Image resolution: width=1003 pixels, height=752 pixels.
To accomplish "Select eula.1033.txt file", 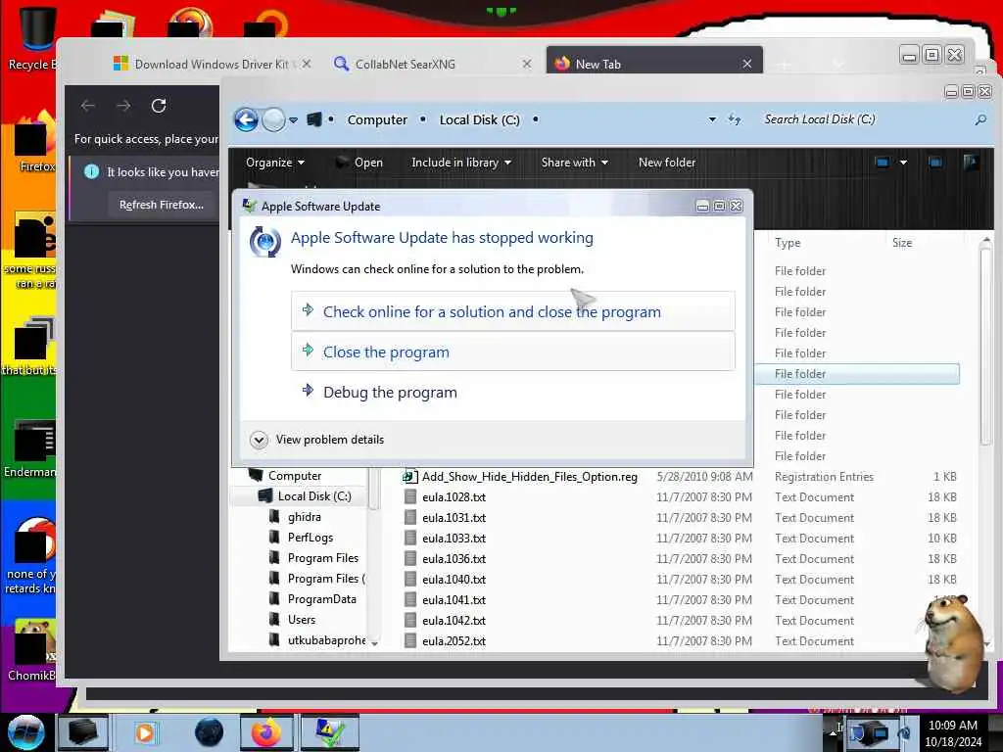I will pyautogui.click(x=454, y=538).
